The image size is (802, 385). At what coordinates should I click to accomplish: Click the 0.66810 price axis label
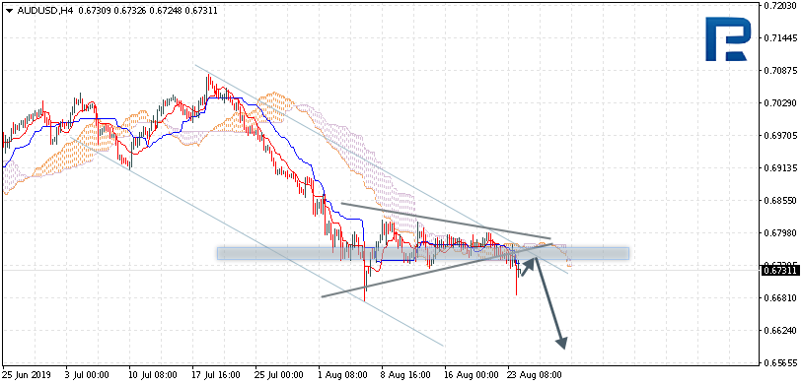point(780,297)
